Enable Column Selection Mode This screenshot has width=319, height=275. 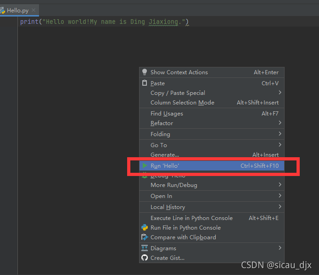(212, 103)
